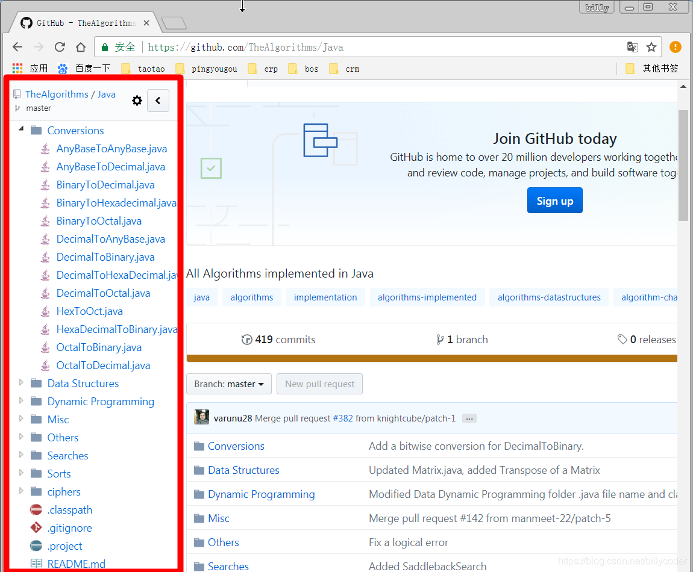
Task: Open the erp bookmark folder
Action: click(263, 69)
